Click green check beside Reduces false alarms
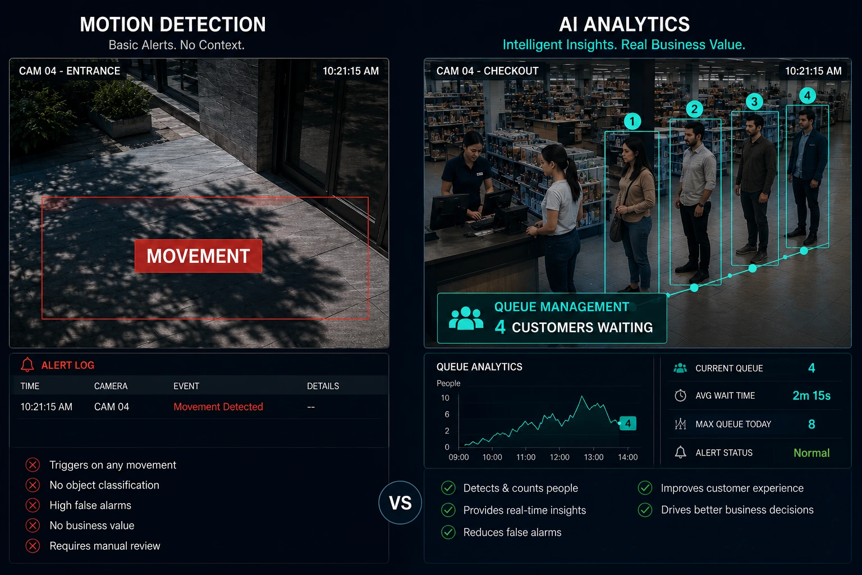Screen dimensions: 862x575 448,532
